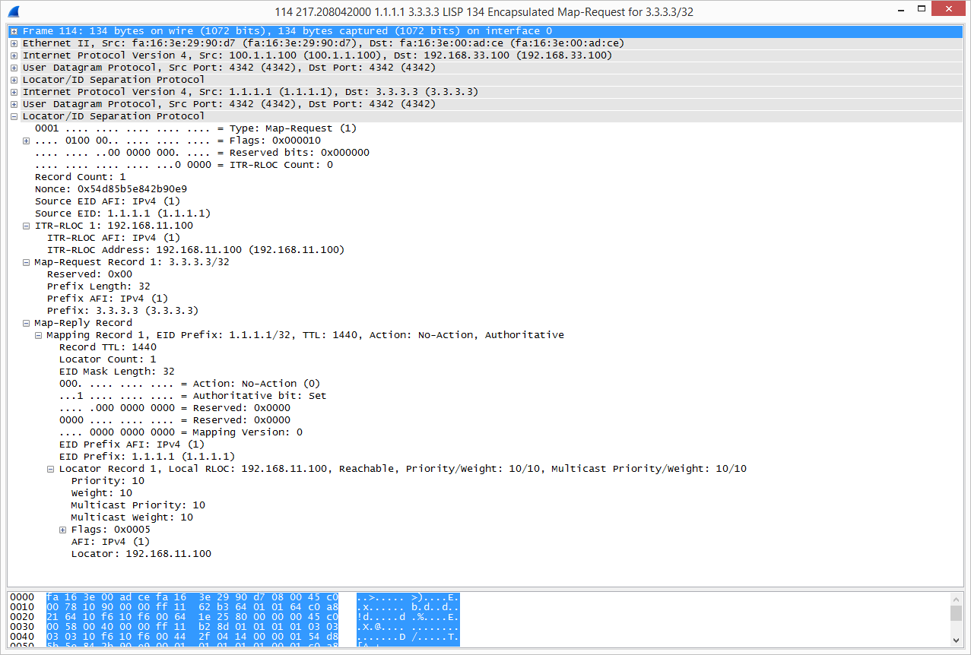The height and width of the screenshot is (655, 971).
Task: Expand UDP row above first LISP header
Action: (x=14, y=68)
